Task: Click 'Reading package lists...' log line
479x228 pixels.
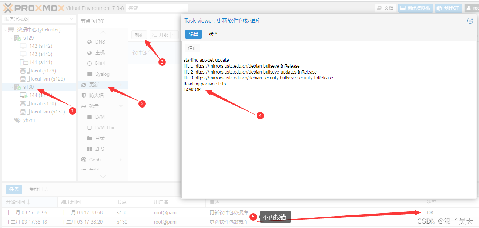Action: 207,84
